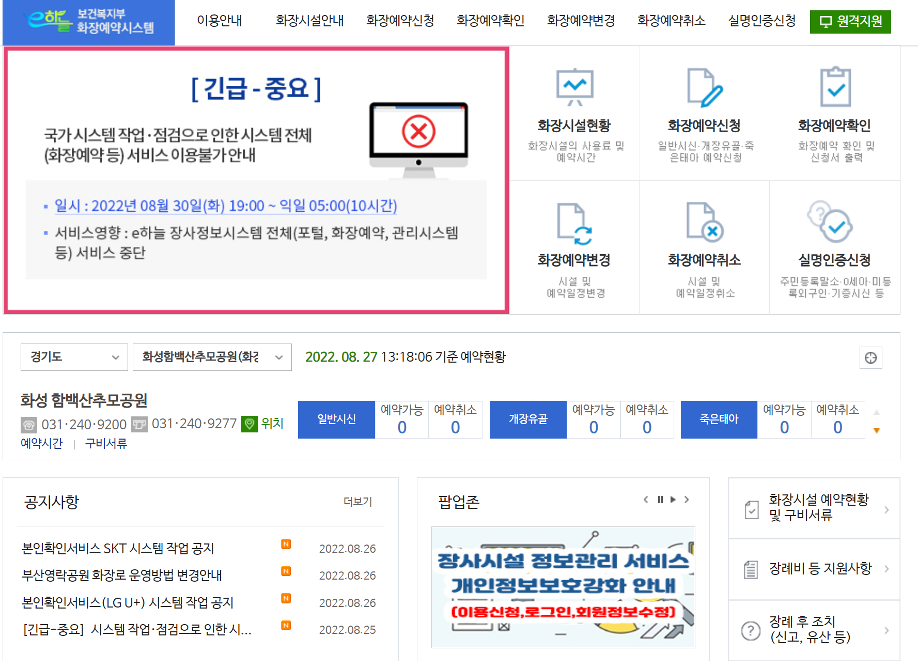Image resolution: width=918 pixels, height=669 pixels.
Task: Open the 부산영락공원 화장로 운영방법 변경안내 notice
Action: (122, 575)
